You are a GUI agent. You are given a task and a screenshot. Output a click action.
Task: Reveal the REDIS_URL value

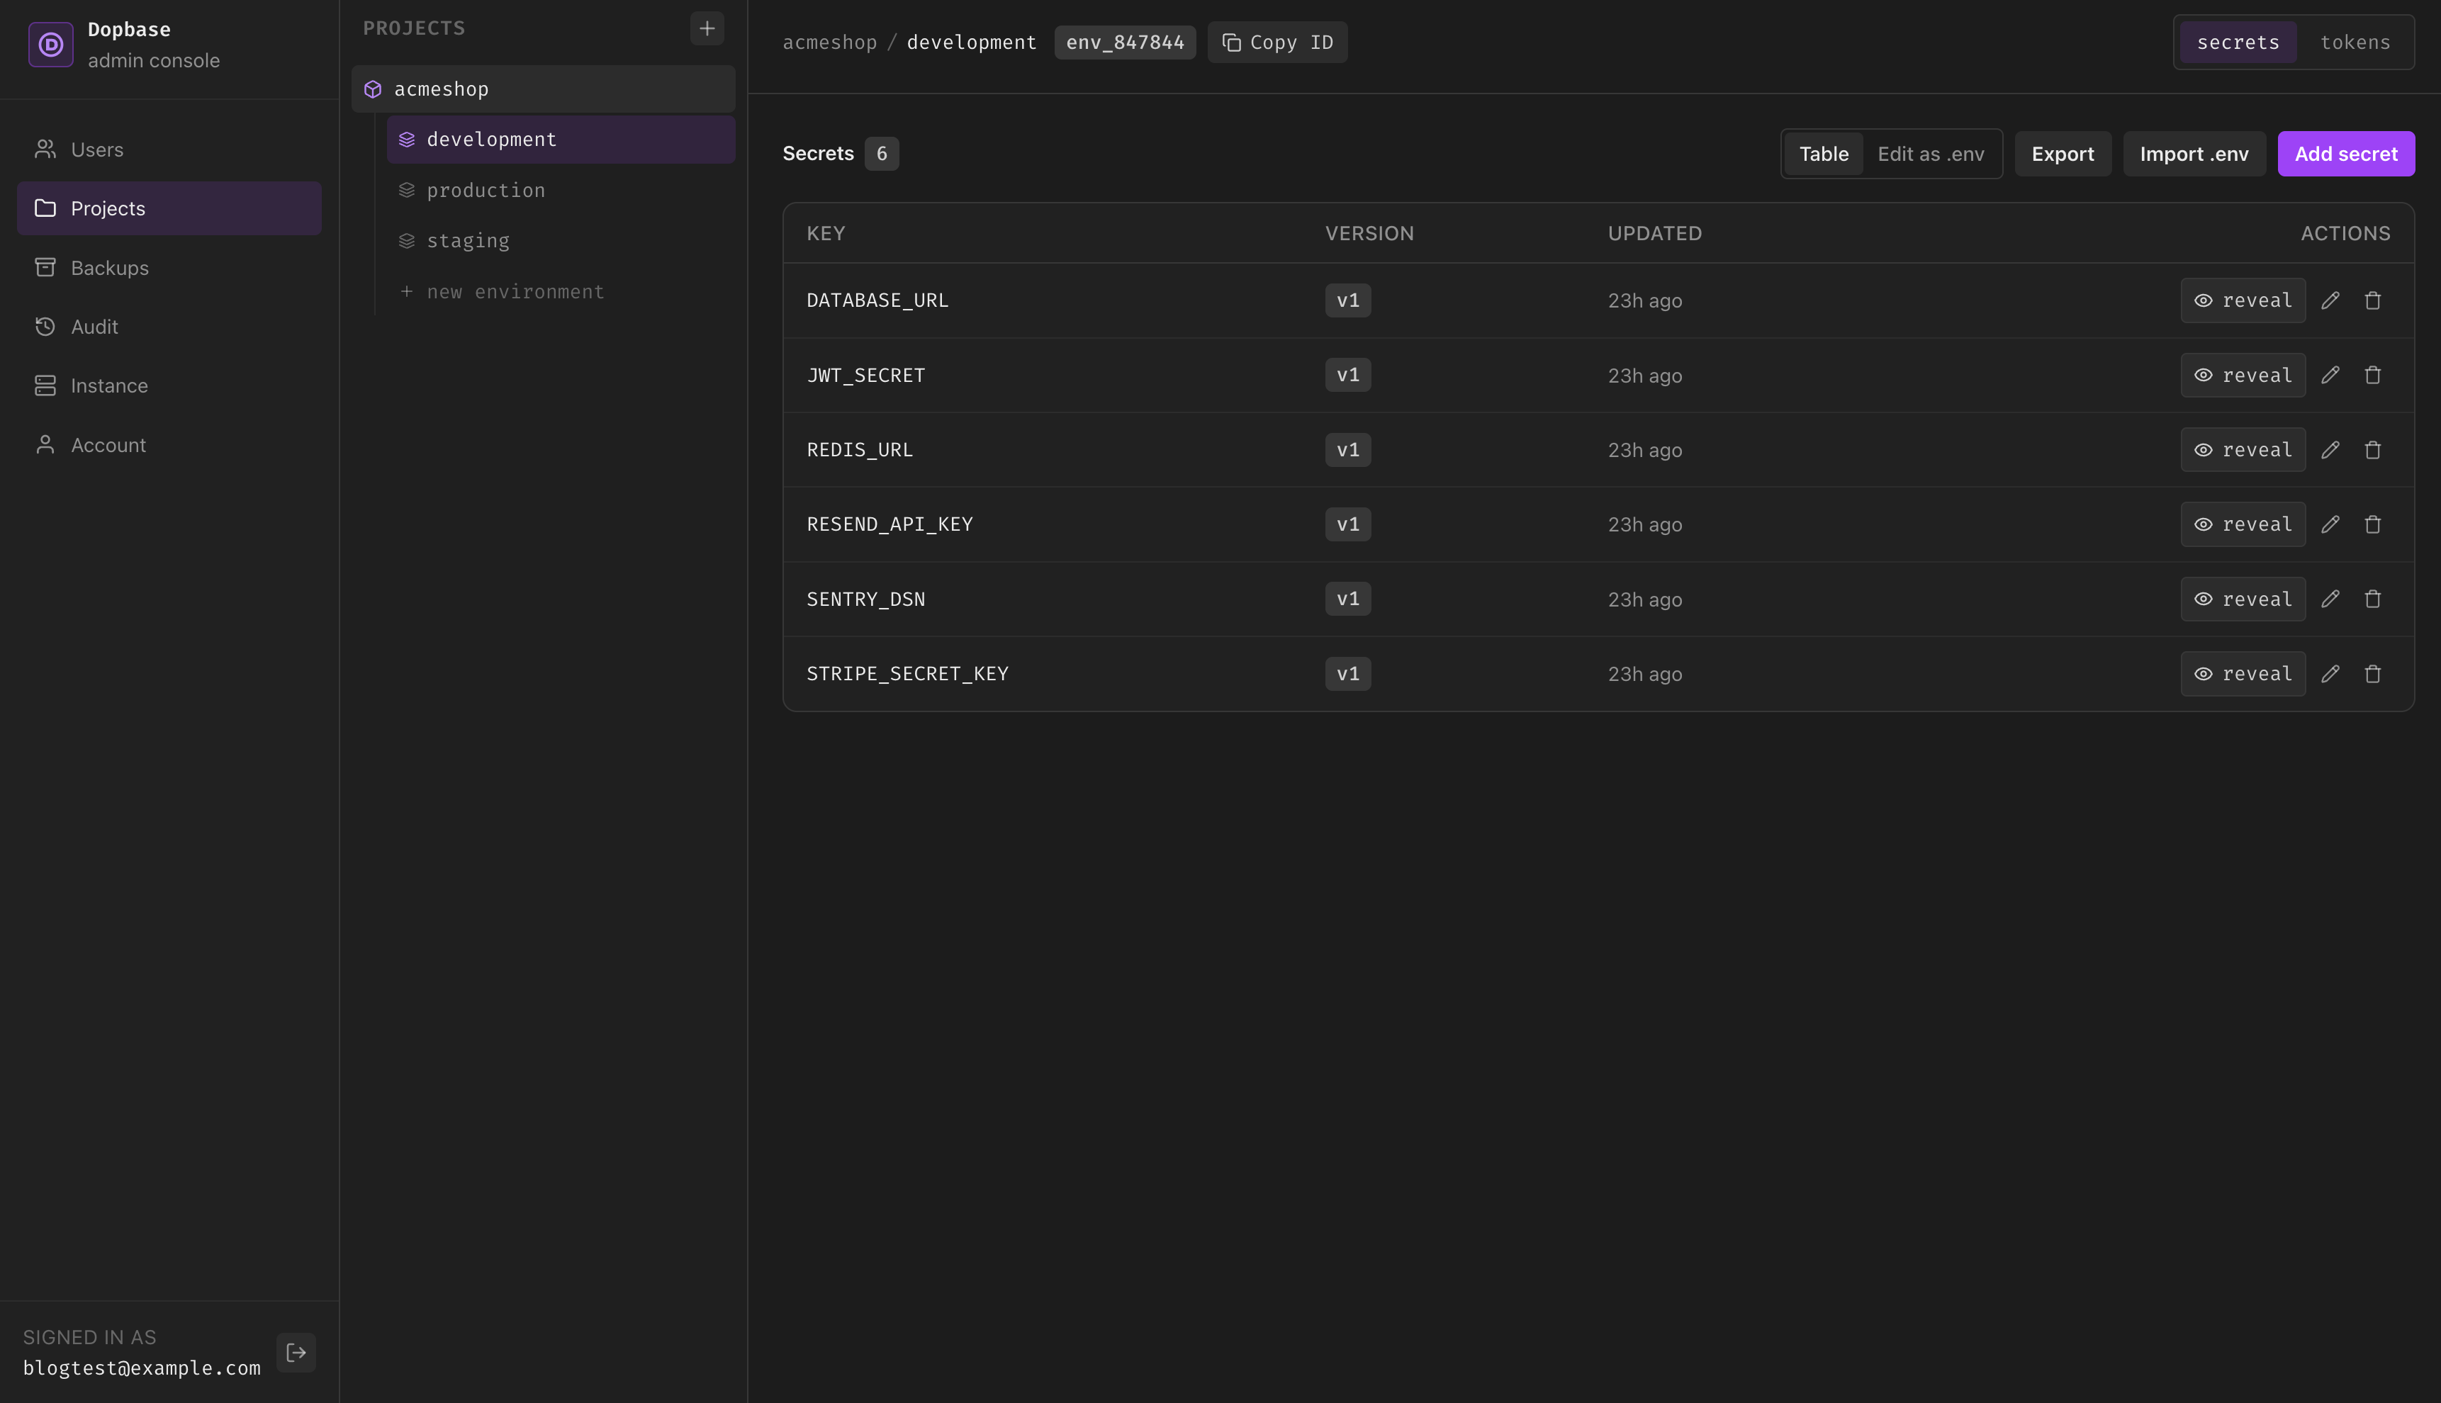tap(2243, 450)
